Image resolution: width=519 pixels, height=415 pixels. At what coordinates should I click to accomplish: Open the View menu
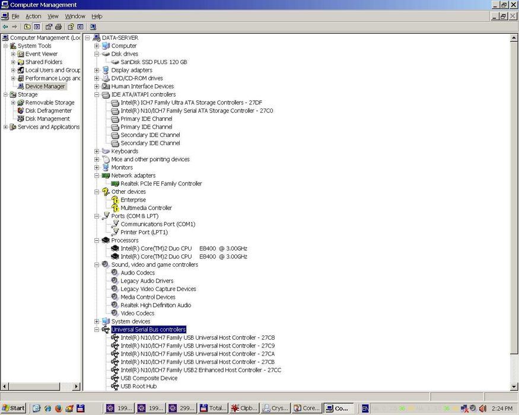[x=53, y=16]
